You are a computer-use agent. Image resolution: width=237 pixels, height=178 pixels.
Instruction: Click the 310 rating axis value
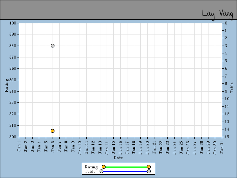tap(13, 125)
